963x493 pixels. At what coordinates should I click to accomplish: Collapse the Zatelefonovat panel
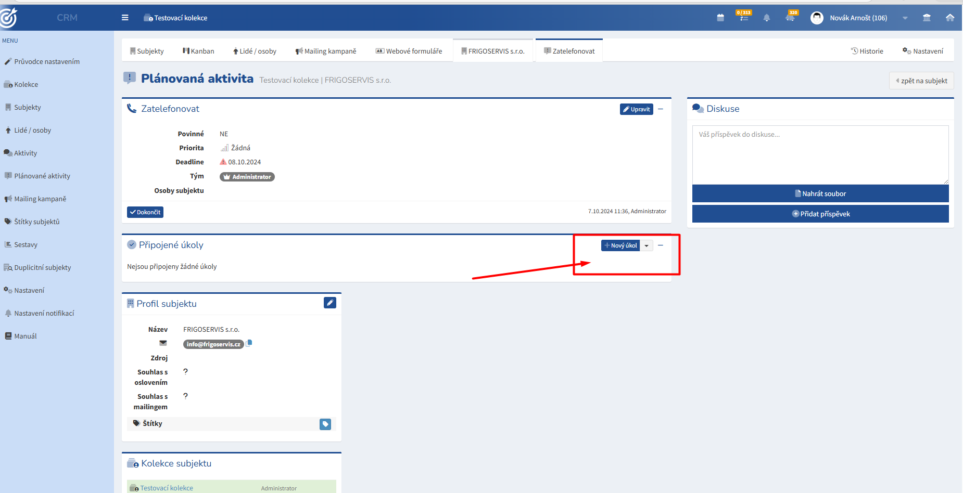pos(661,109)
